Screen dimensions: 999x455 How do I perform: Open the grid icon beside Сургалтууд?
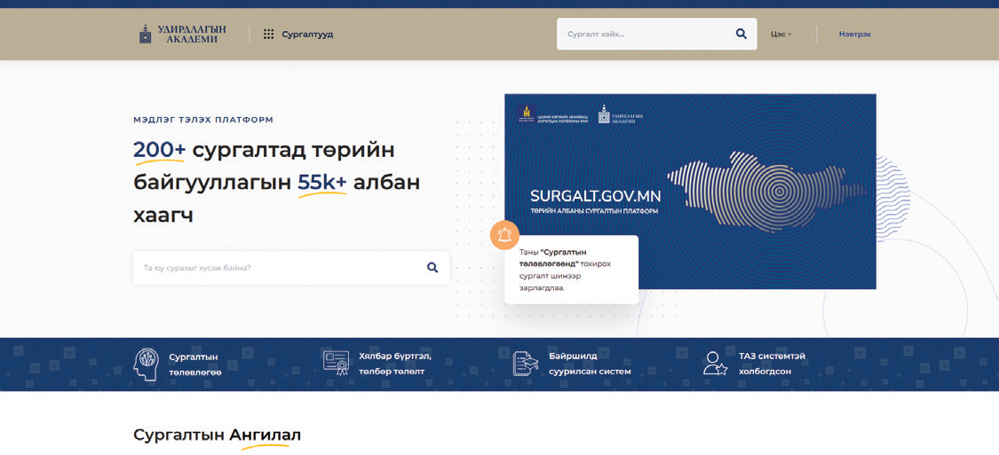click(268, 35)
